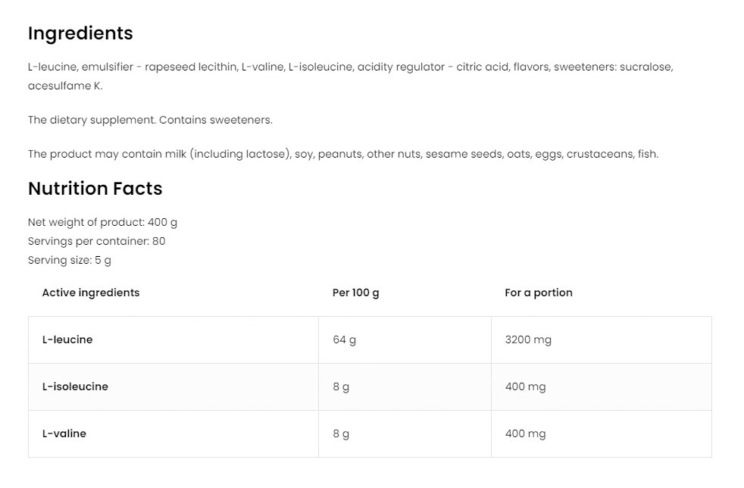Image resolution: width=744 pixels, height=488 pixels.
Task: Click the 'acesulfame K.' text in the ingredients list
Action: (65, 86)
